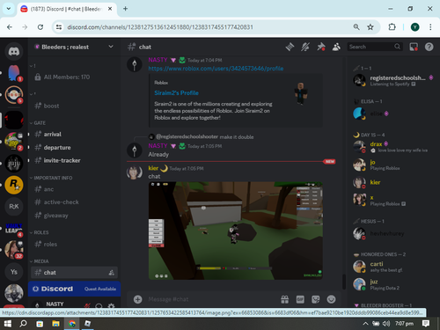This screenshot has width=440, height=330.
Task: Open Chrome tab search dropdown arrow
Action: click(x=9, y=9)
